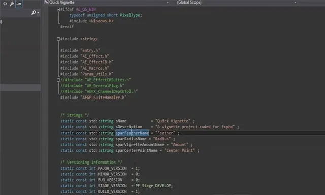Click the sDescription variable identifier
Image resolution: width=325 pixels, height=195 pixels.
coord(129,127)
